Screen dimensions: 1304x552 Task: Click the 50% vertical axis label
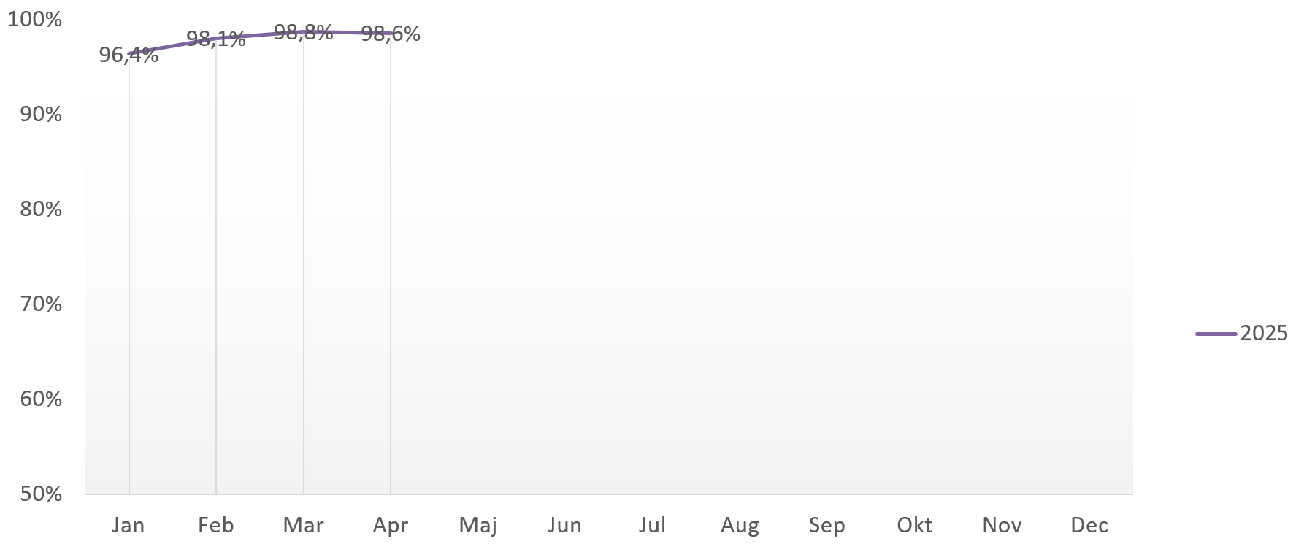pyautogui.click(x=41, y=494)
